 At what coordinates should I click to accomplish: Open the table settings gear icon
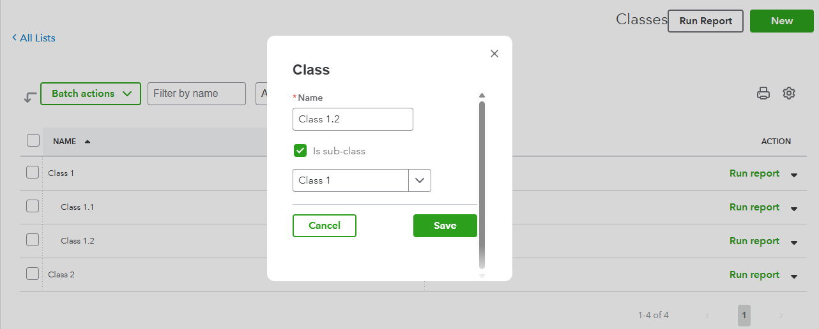789,94
